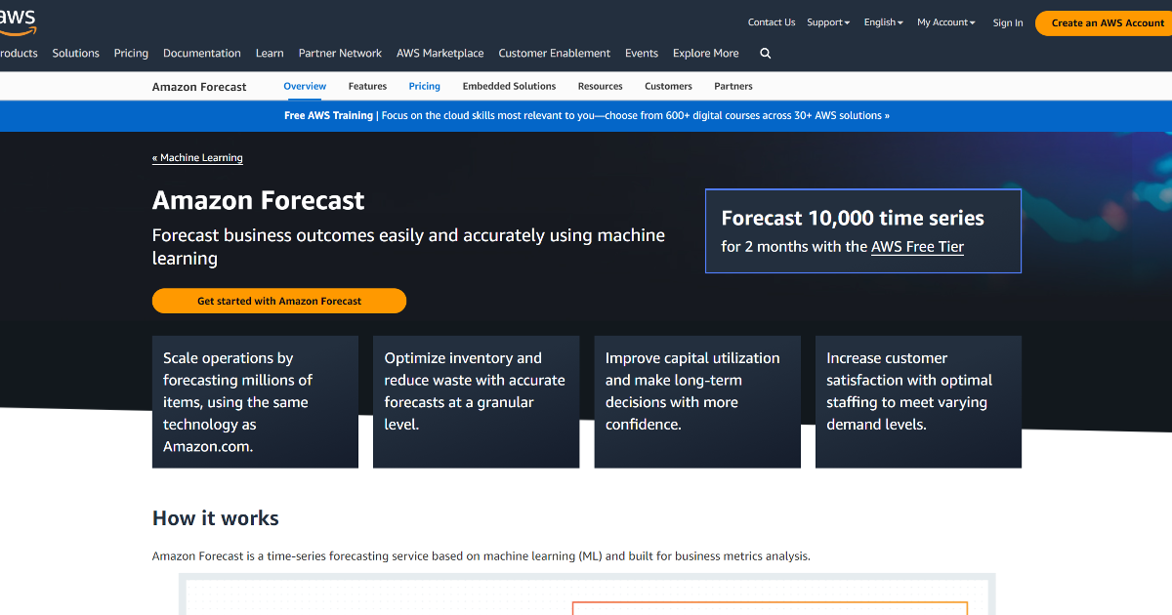This screenshot has width=1172, height=615.
Task: Click the Machine Learning back link
Action: pyautogui.click(x=197, y=157)
